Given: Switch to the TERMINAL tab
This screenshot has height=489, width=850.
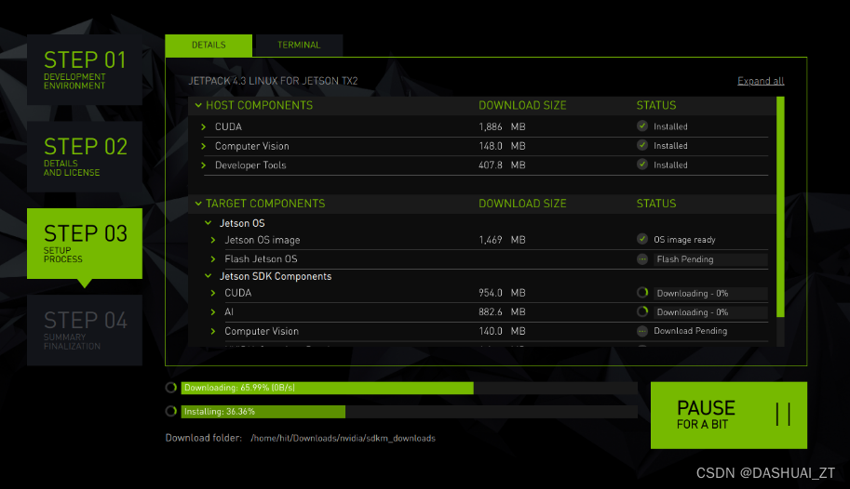Looking at the screenshot, I should coord(299,45).
